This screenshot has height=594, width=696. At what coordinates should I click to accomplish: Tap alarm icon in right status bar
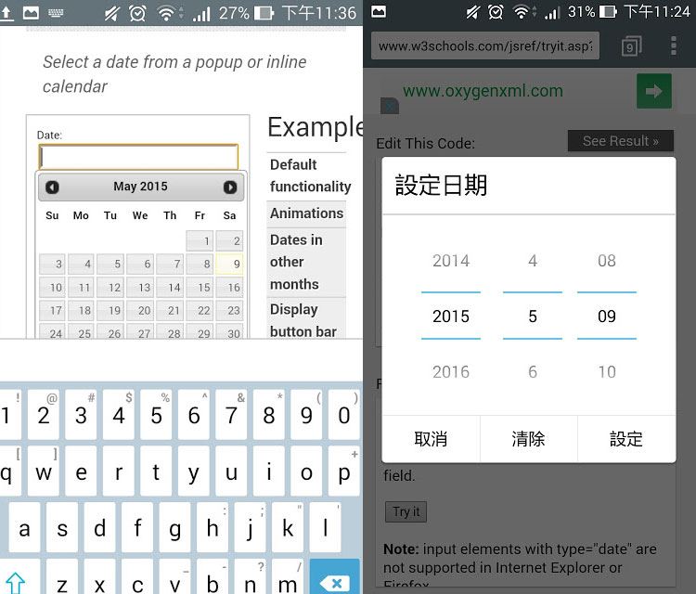coord(496,11)
